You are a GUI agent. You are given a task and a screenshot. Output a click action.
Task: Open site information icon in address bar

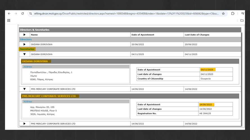pos(31,13)
